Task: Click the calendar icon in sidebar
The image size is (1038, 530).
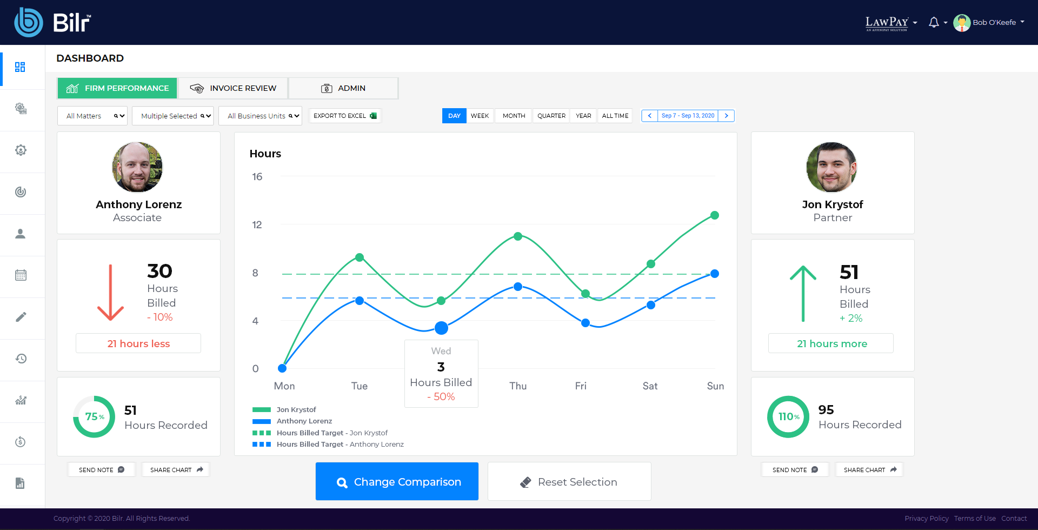Action: pos(21,275)
